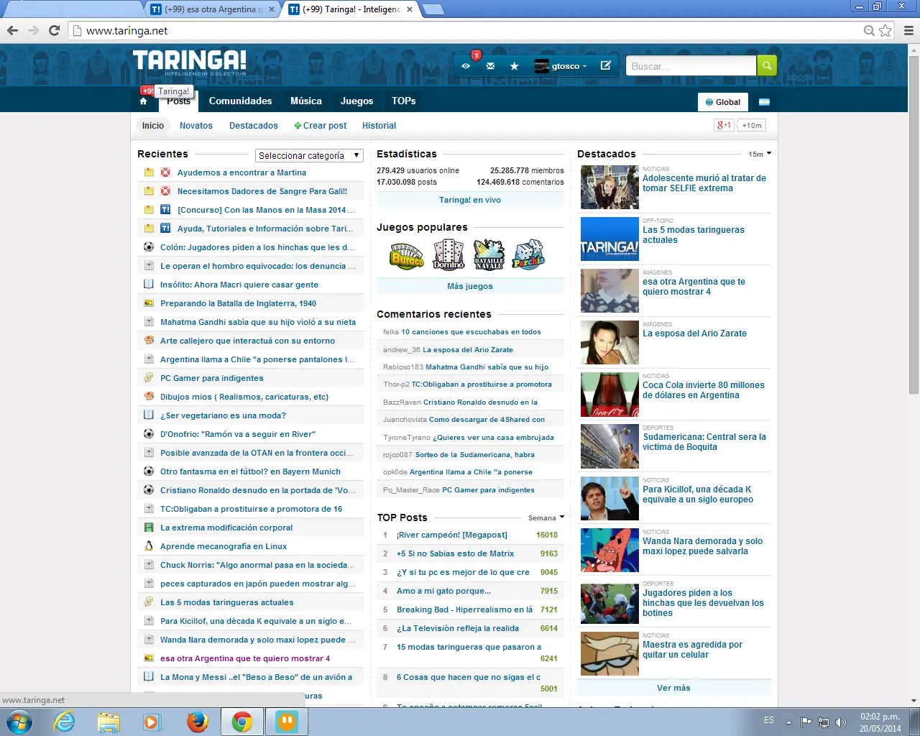Click the compose post pencil icon
Viewport: 920px width, 736px height.
pyautogui.click(x=606, y=65)
